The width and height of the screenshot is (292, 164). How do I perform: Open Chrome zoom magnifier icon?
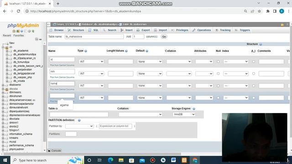click(245, 11)
